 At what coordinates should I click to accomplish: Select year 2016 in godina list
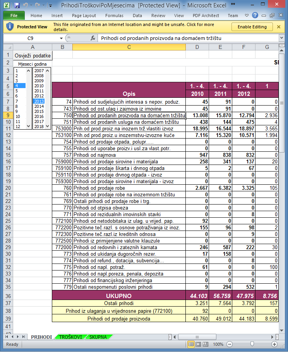click(39, 116)
